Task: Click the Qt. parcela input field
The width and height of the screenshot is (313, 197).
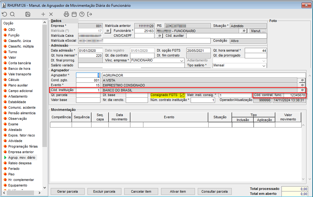Action: (88, 95)
